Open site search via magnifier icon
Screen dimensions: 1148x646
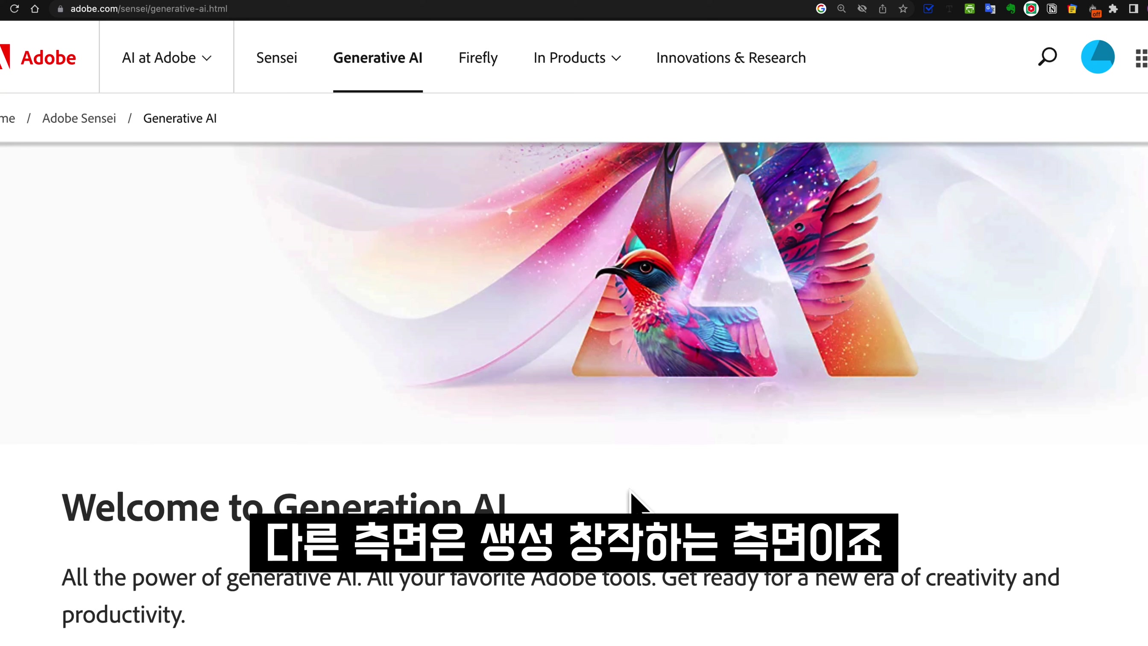(1047, 57)
